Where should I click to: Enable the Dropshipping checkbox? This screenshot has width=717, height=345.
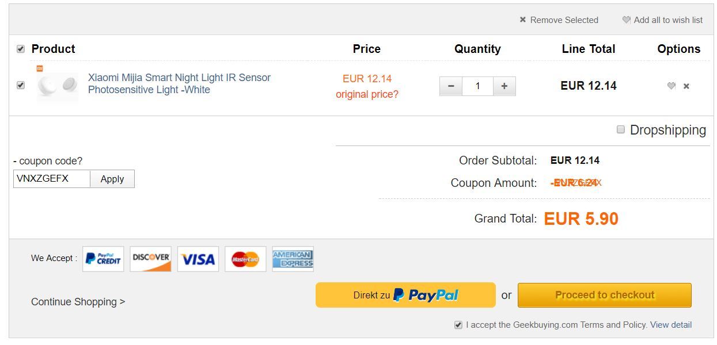coord(621,129)
